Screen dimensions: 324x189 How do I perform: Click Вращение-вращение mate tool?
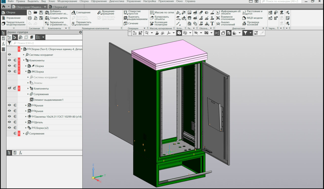[106, 12]
